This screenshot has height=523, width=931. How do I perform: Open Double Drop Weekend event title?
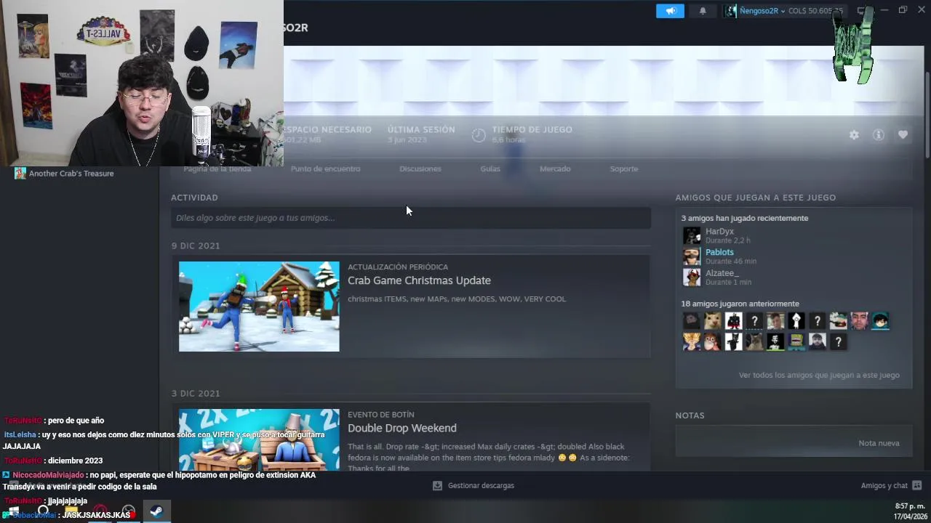coord(402,429)
